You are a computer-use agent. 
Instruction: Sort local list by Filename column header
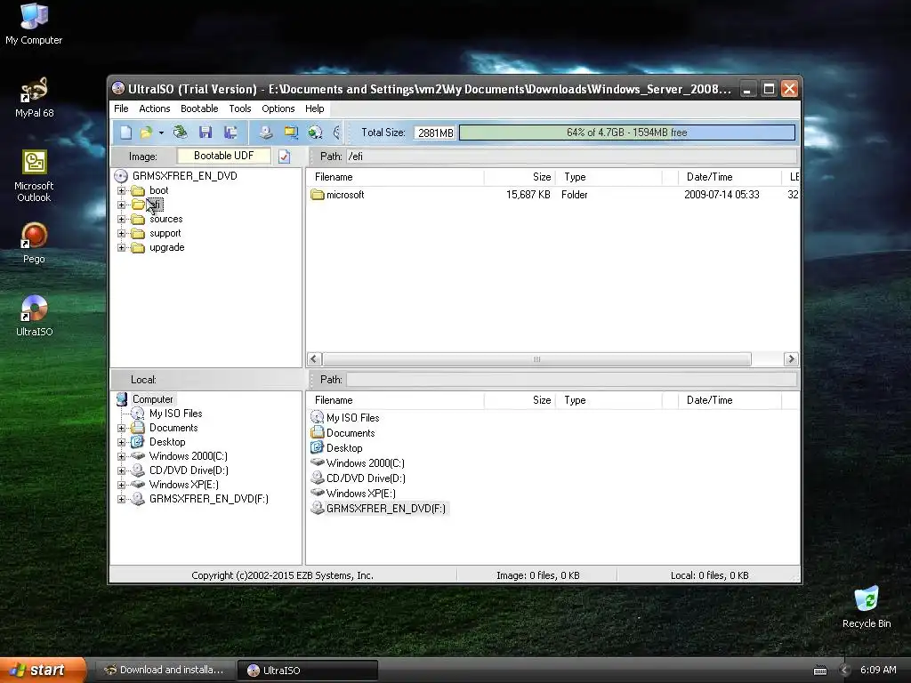coord(396,400)
